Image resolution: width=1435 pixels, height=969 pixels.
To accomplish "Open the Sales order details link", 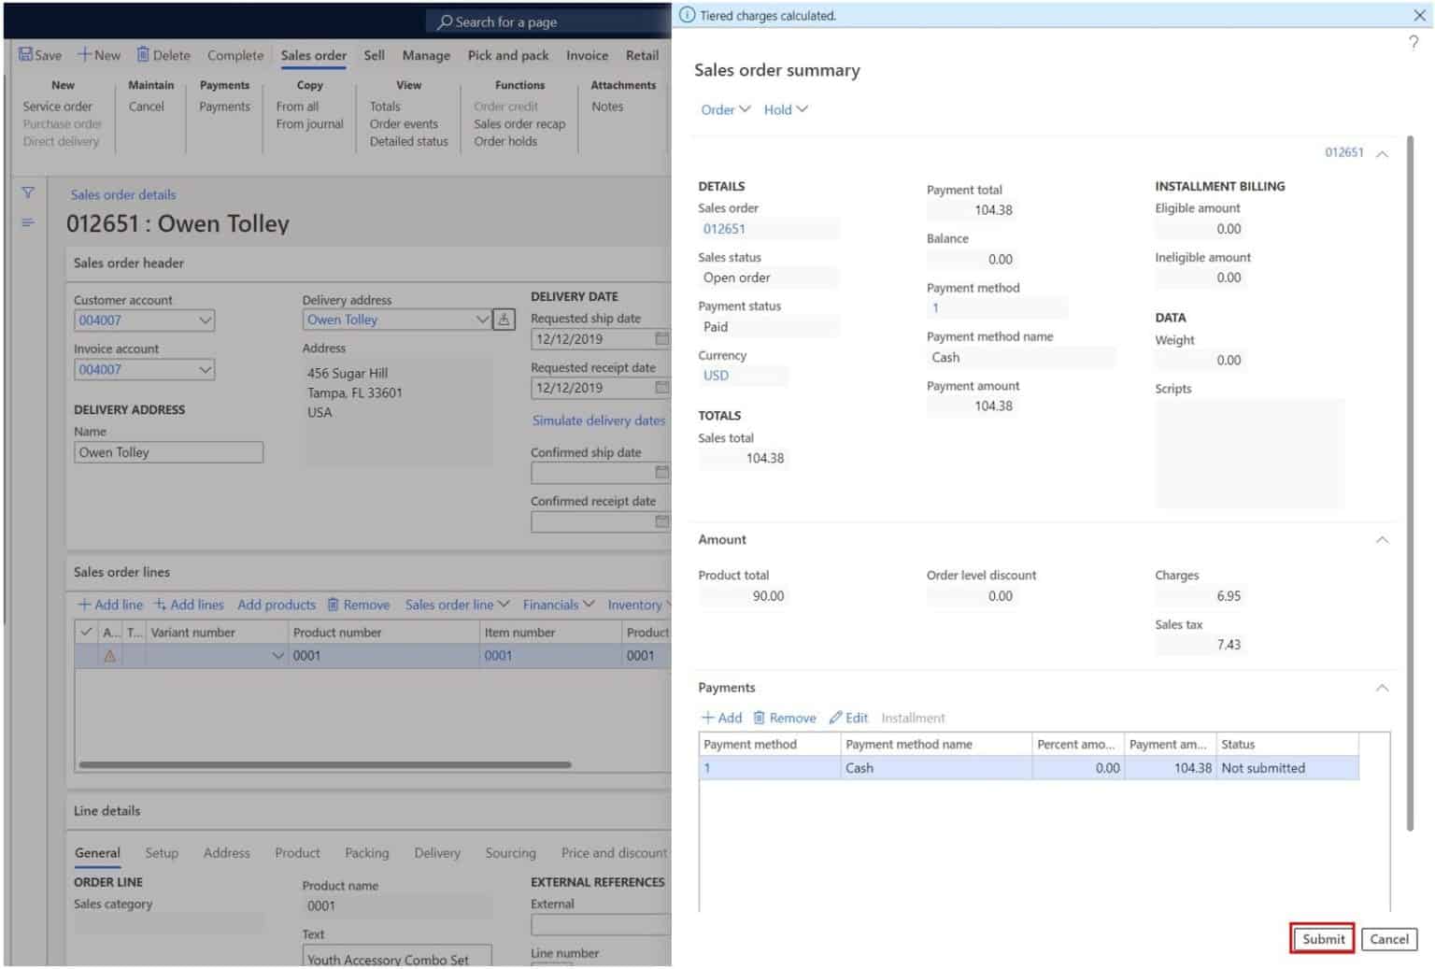I will click(123, 194).
